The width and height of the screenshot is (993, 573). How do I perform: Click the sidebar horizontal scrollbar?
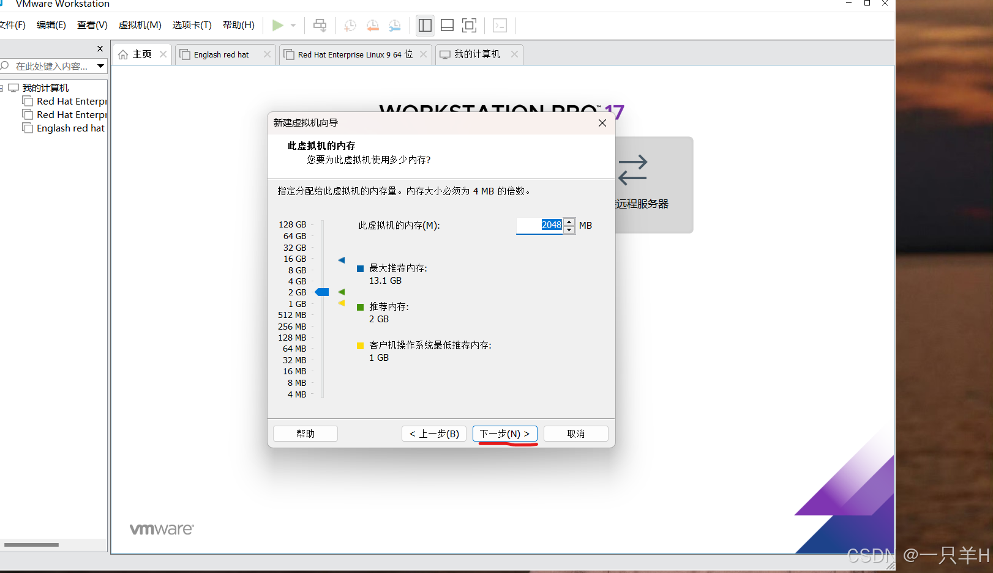[x=32, y=544]
